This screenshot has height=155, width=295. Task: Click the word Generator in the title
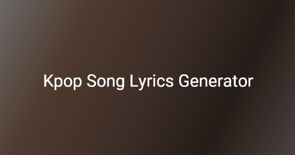coord(216,81)
